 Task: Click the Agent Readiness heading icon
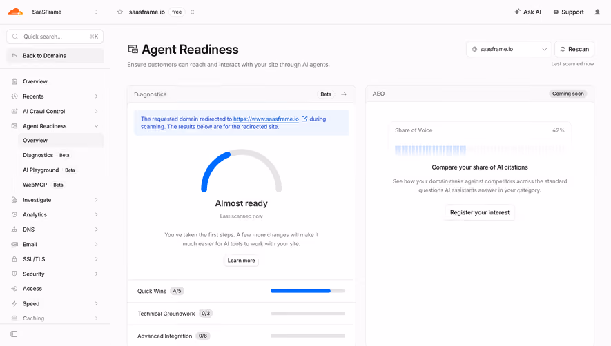coord(133,49)
